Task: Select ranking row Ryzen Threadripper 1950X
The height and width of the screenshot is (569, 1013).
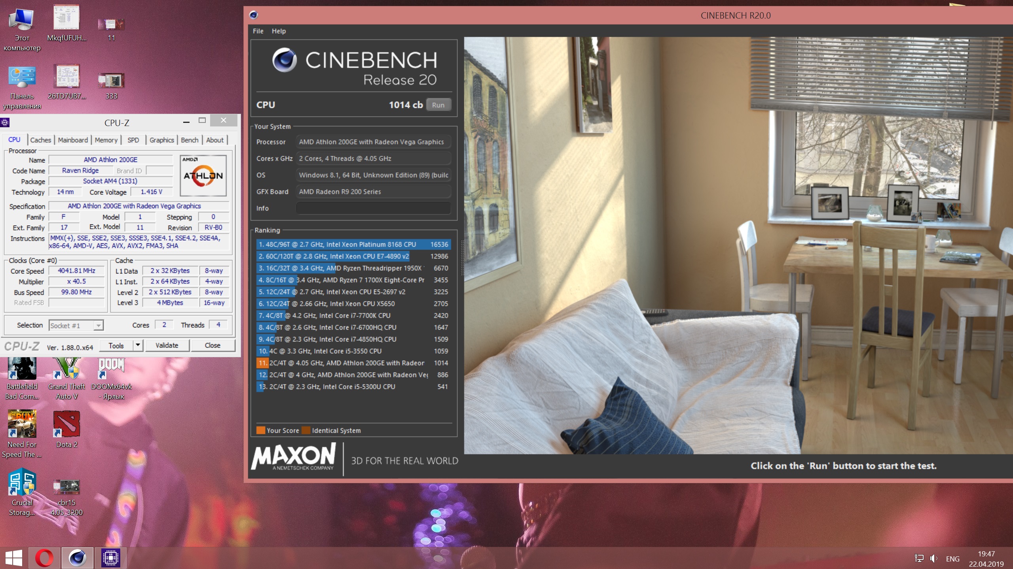Action: [353, 268]
